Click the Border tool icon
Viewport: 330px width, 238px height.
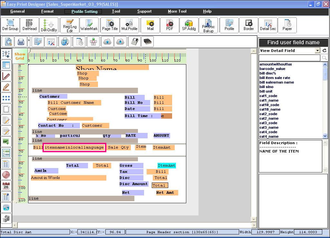(x=248, y=25)
